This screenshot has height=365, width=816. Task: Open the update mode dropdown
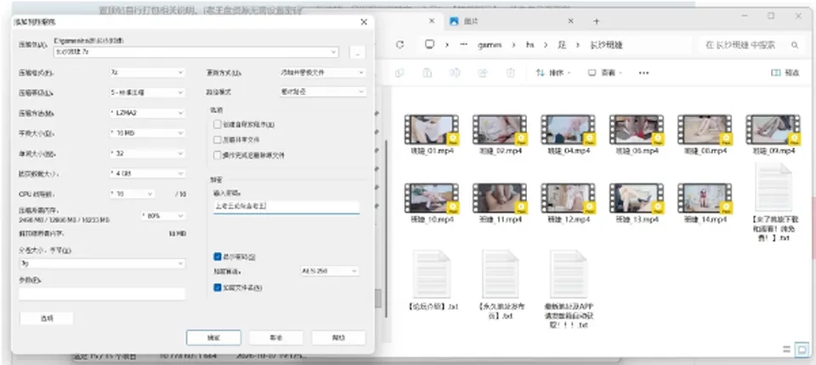[322, 72]
